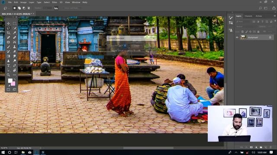Choose Intersect with selection mode
This screenshot has height=155, width=277.
pos(29,8)
